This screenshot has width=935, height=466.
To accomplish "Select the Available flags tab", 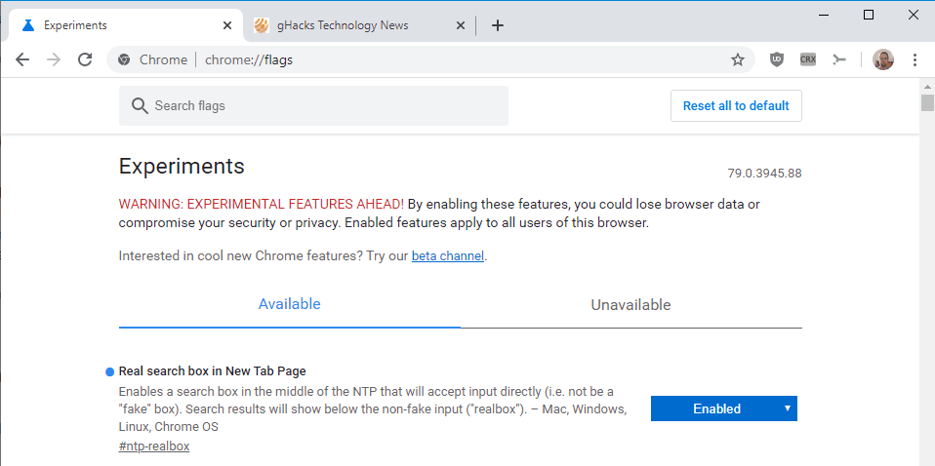I will (x=289, y=303).
